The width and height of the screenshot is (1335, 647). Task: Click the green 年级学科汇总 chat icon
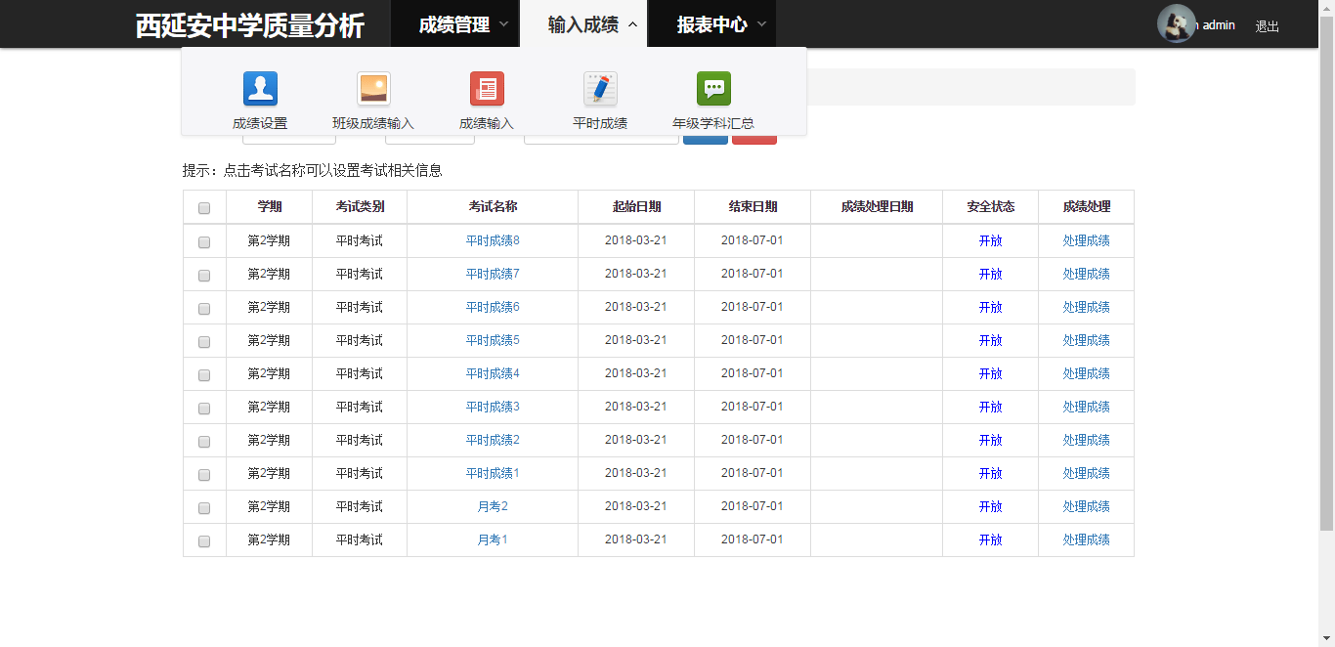[713, 89]
